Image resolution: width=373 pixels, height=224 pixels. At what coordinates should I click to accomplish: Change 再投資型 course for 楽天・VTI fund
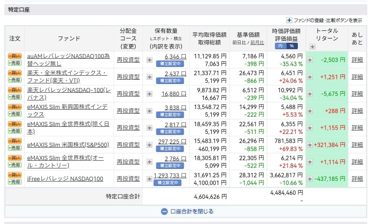128,77
